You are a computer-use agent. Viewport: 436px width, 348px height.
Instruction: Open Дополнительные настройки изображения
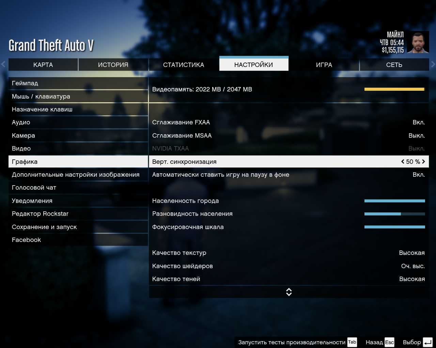[78, 175]
